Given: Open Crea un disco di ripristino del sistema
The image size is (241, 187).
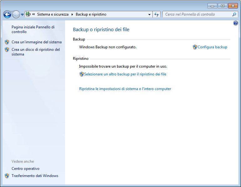Looking at the screenshot, I should (36, 52).
